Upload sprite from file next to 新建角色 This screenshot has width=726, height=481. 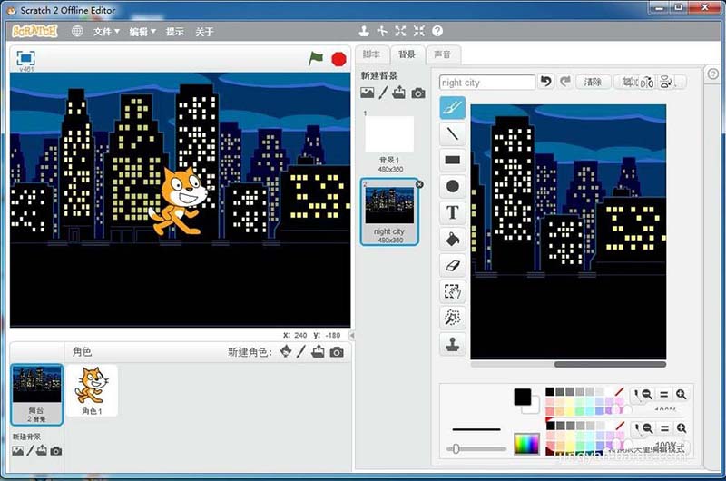318,352
